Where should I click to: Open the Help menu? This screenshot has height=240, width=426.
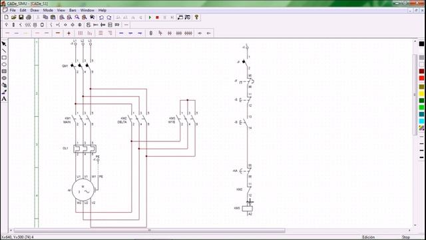(x=102, y=11)
